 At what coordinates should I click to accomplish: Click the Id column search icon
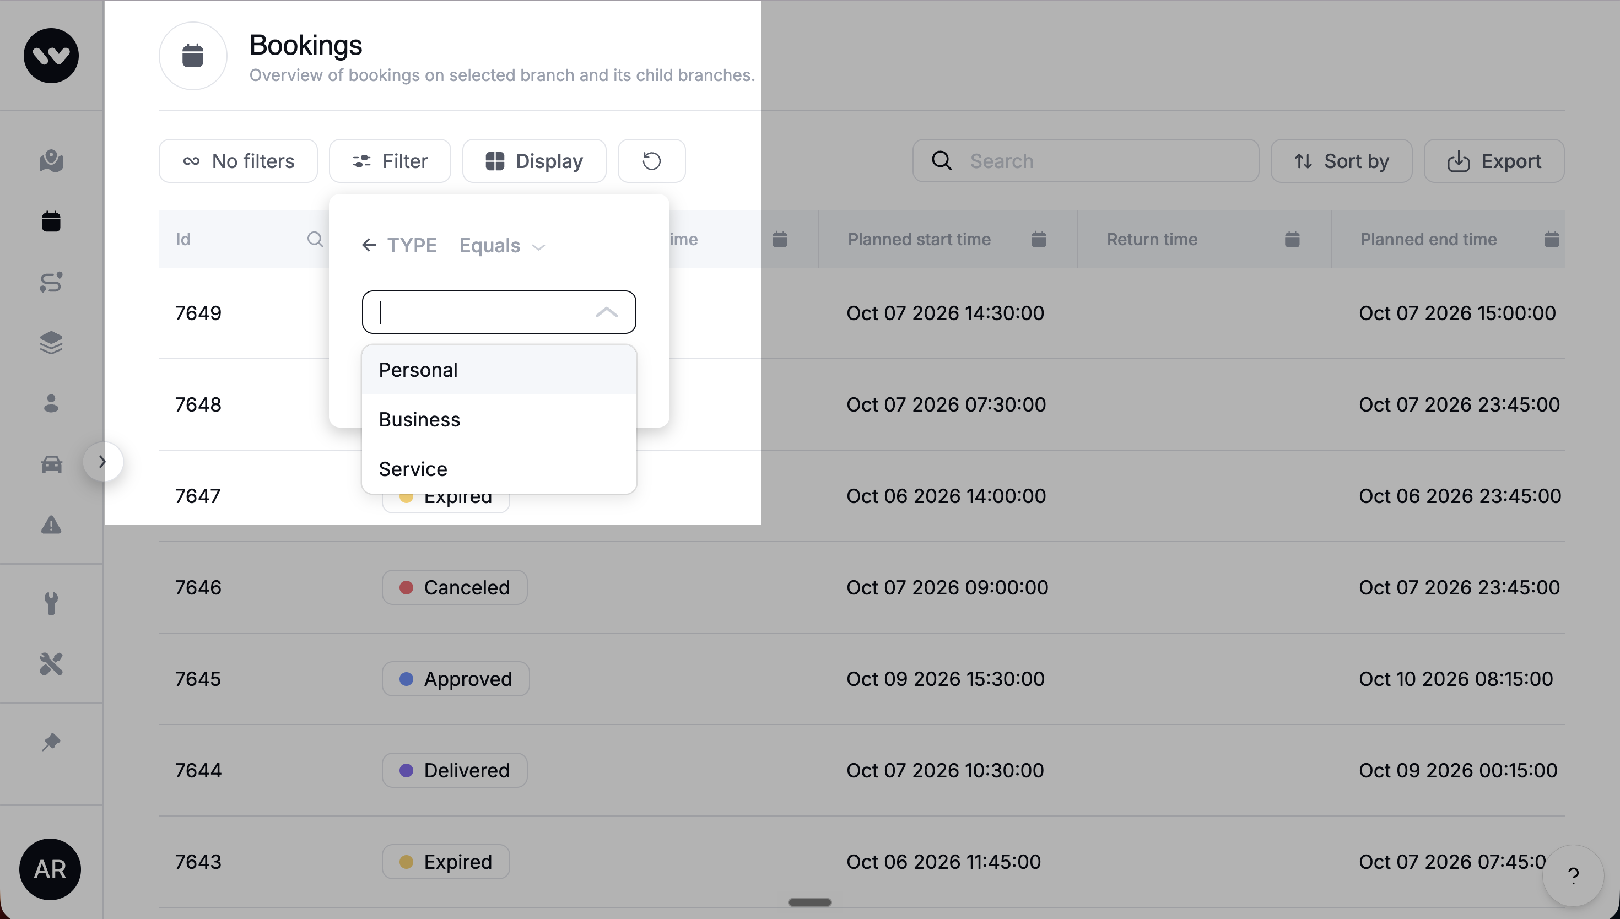tap(315, 239)
